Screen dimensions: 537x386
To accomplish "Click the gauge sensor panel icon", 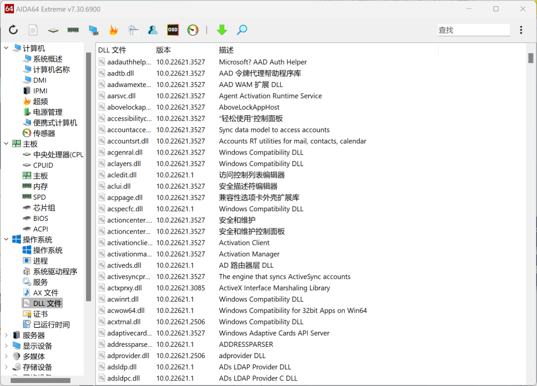I will pos(193,30).
